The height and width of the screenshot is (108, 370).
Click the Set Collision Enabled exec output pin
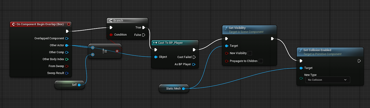[359, 61]
